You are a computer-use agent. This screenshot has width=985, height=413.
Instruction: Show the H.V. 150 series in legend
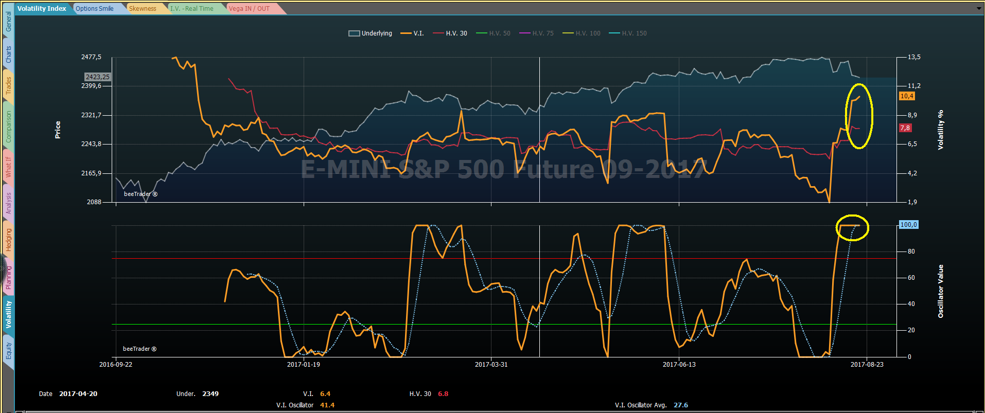(628, 33)
